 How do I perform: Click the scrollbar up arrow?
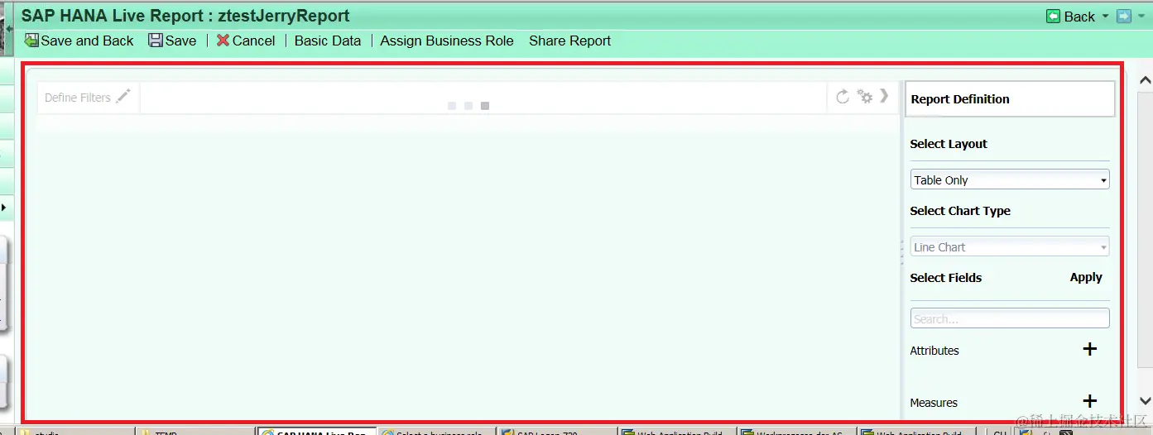point(1146,80)
